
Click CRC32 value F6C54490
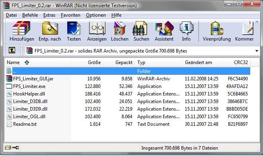coord(238,79)
